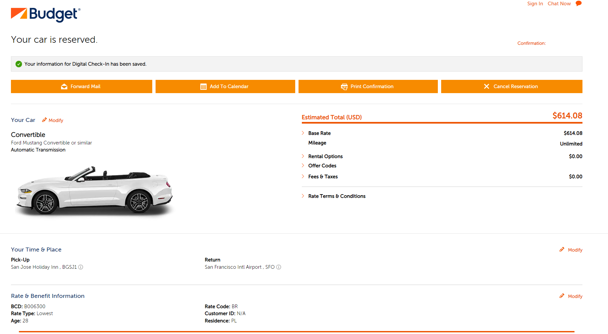Click the printer icon on Print Confirmation
The width and height of the screenshot is (608, 334).
coord(344,86)
